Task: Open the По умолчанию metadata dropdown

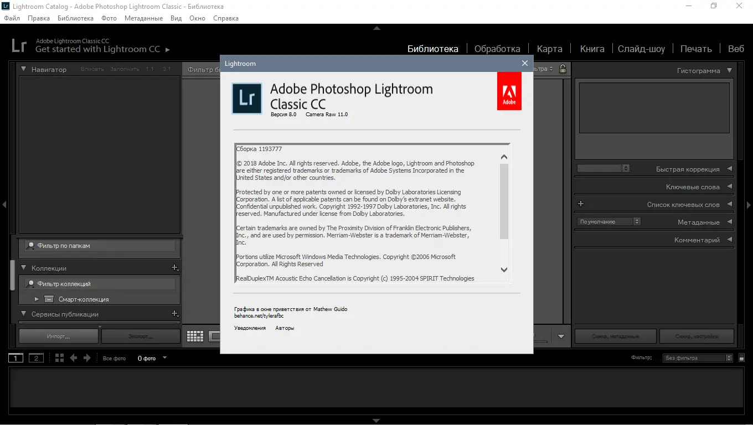Action: 609,221
